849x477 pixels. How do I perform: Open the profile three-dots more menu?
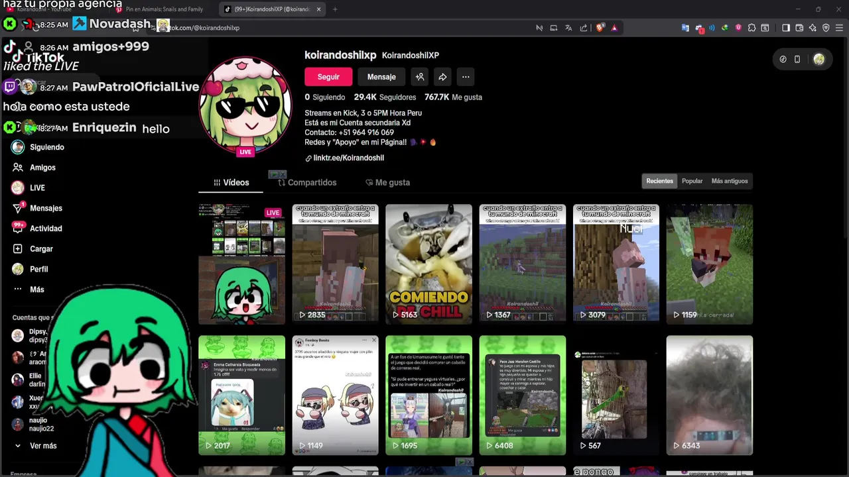466,77
